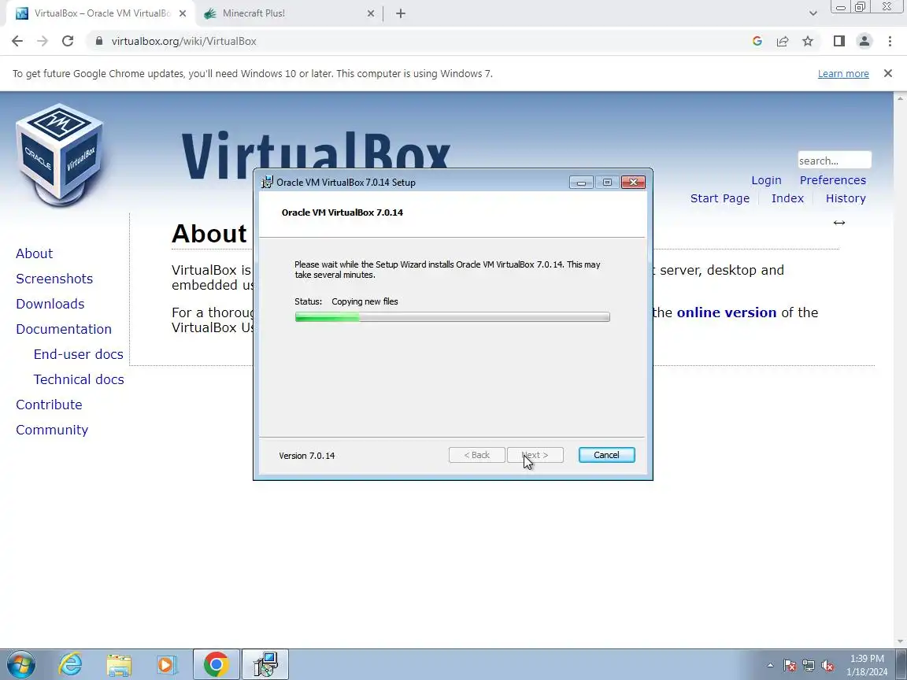Bookmark this page with the star icon
907x680 pixels.
coord(808,41)
